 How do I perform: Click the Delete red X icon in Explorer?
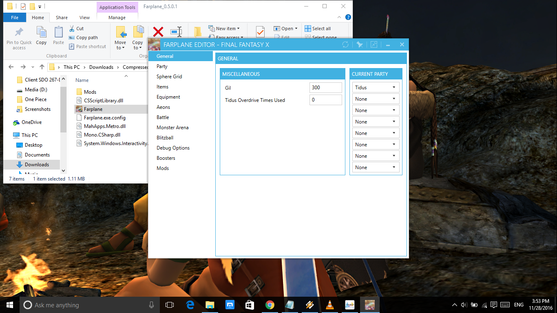[x=158, y=32]
